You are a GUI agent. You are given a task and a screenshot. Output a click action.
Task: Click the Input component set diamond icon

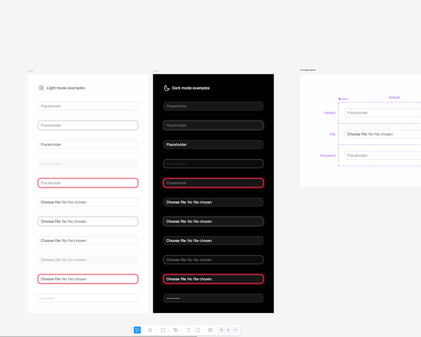[x=339, y=99]
